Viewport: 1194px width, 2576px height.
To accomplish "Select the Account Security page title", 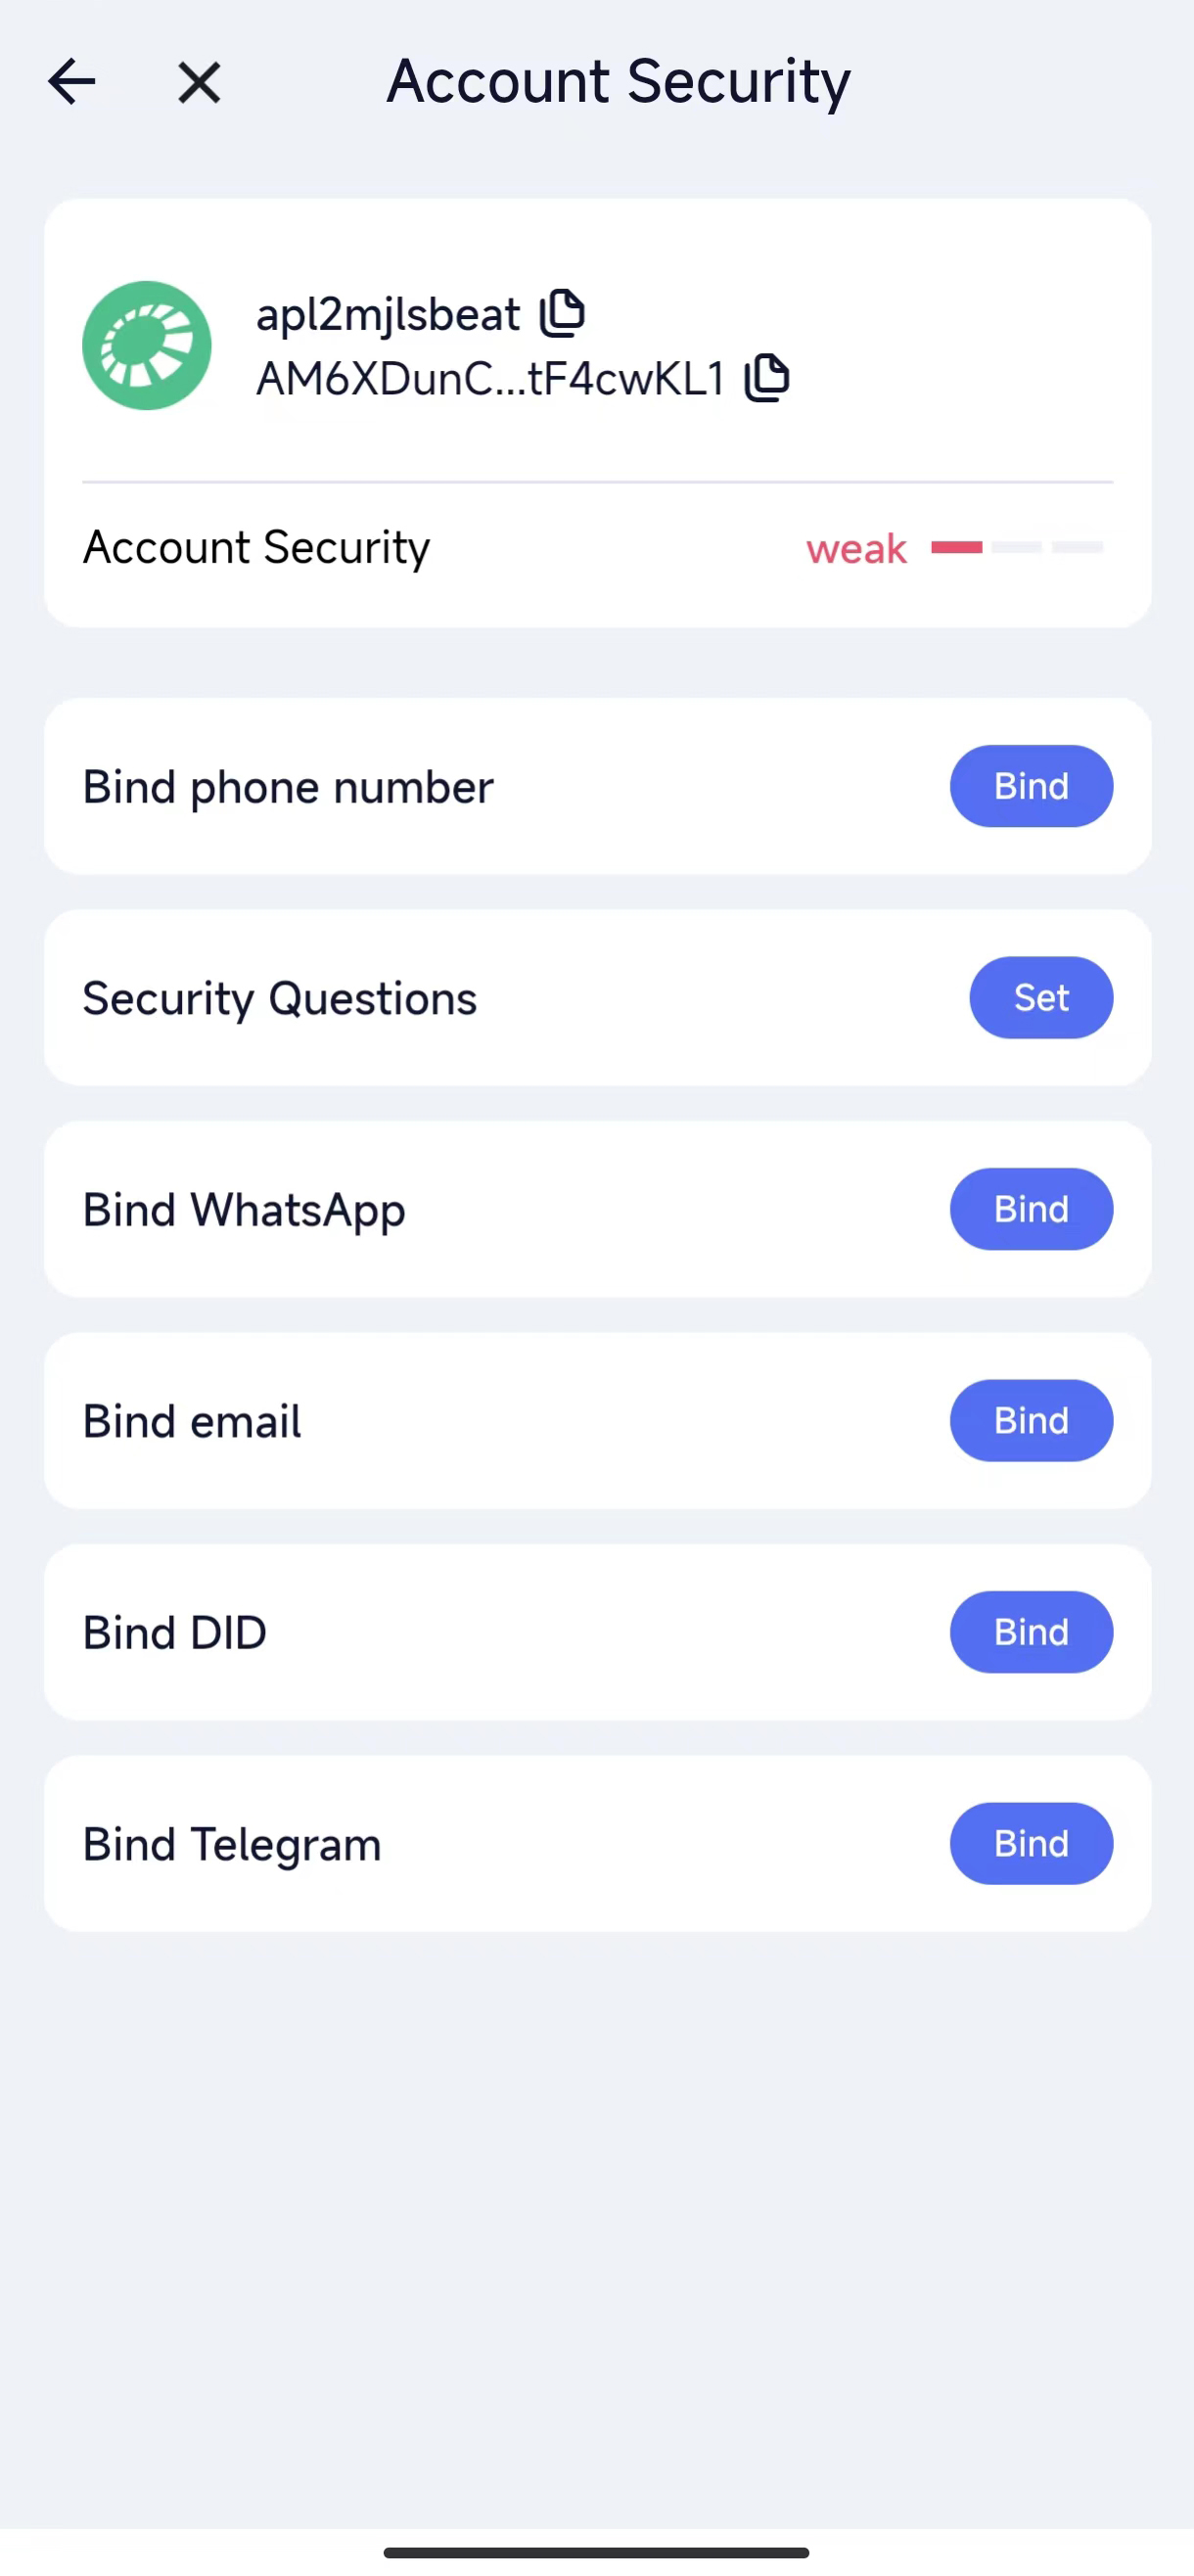I will [x=618, y=82].
